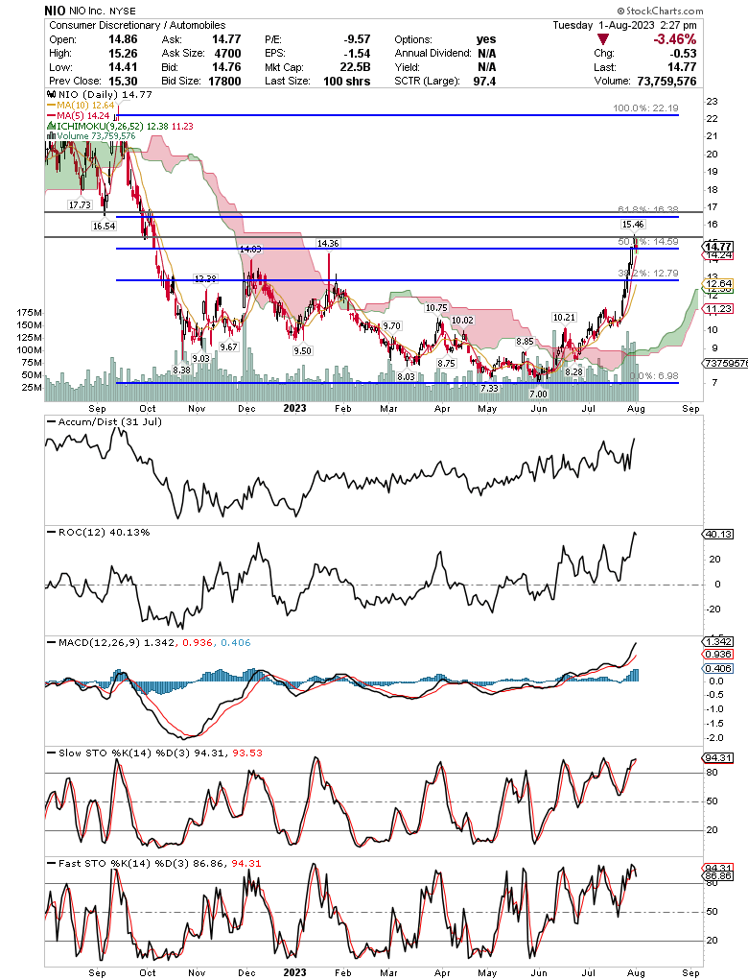Click the 'ROC(12) 40.13%' panel title

(99, 532)
